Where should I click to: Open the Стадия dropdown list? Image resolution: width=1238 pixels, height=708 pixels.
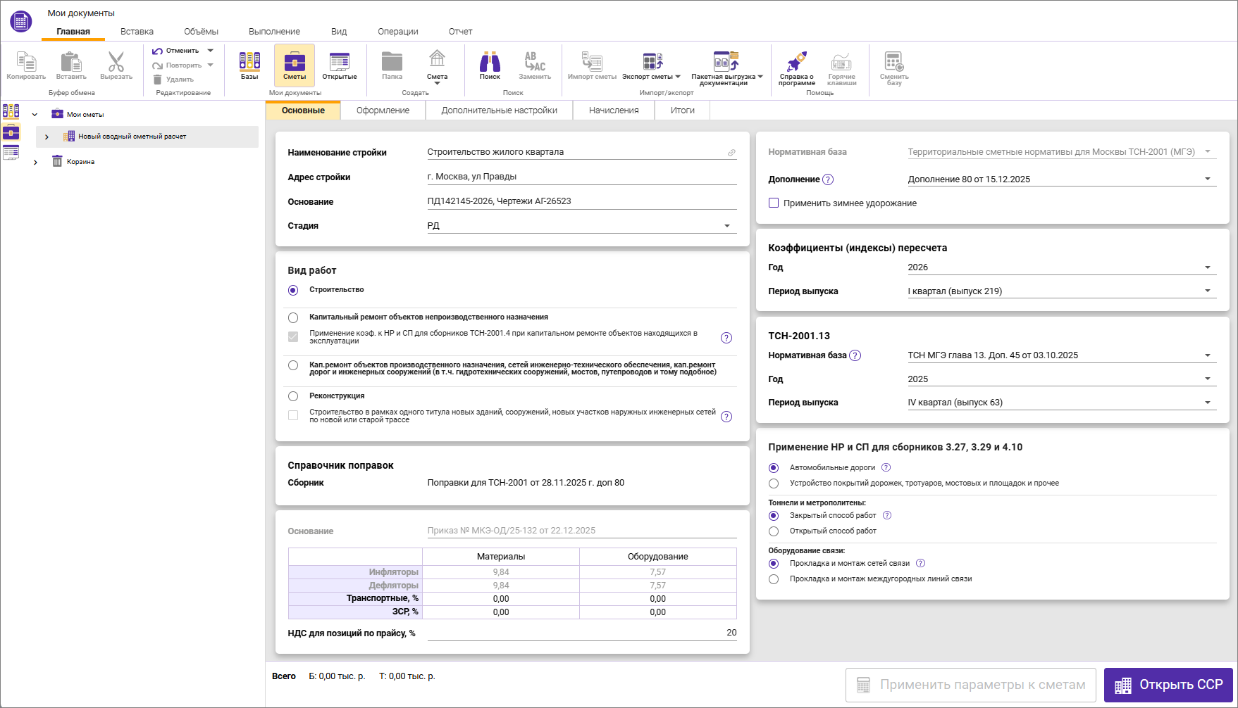[x=726, y=226]
